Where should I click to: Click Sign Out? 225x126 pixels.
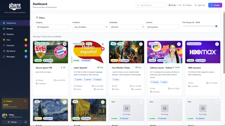(200, 5)
